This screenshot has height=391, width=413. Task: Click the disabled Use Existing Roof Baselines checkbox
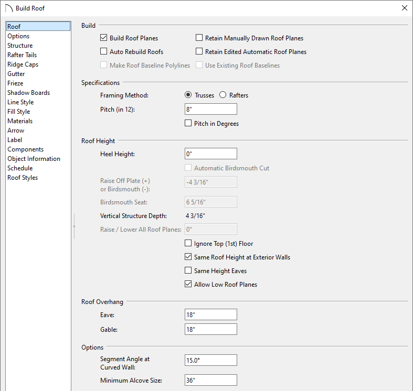click(199, 64)
